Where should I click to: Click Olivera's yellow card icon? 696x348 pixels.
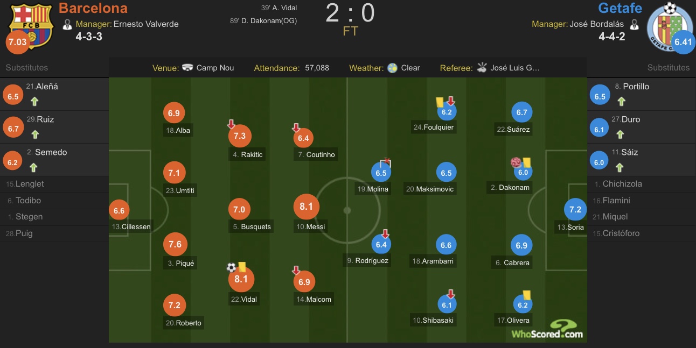coord(527,295)
